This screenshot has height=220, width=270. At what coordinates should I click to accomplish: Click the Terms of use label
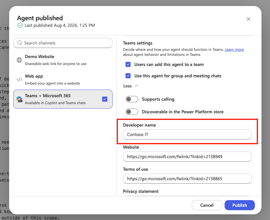point(136,169)
